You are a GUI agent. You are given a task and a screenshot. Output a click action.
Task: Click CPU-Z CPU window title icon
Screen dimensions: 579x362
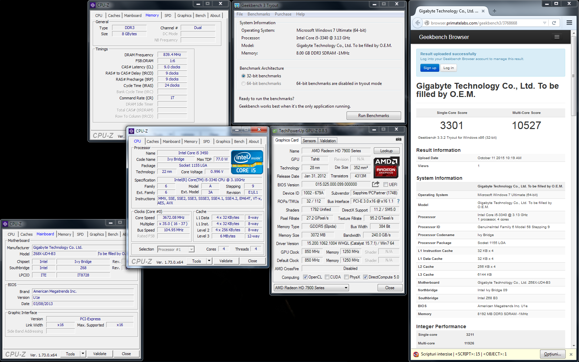131,131
